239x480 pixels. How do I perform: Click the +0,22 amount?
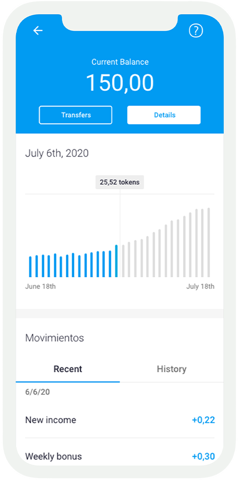click(x=203, y=420)
